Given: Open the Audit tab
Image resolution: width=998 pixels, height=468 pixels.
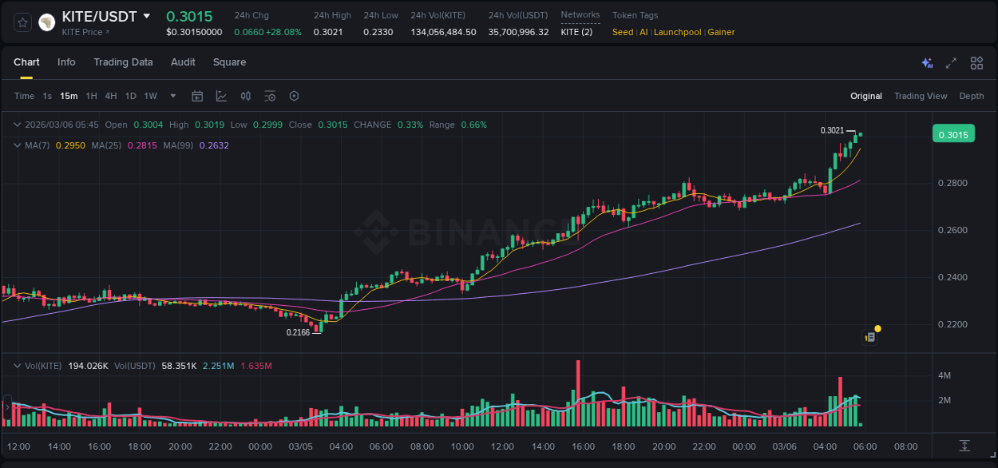Looking at the screenshot, I should tap(183, 61).
